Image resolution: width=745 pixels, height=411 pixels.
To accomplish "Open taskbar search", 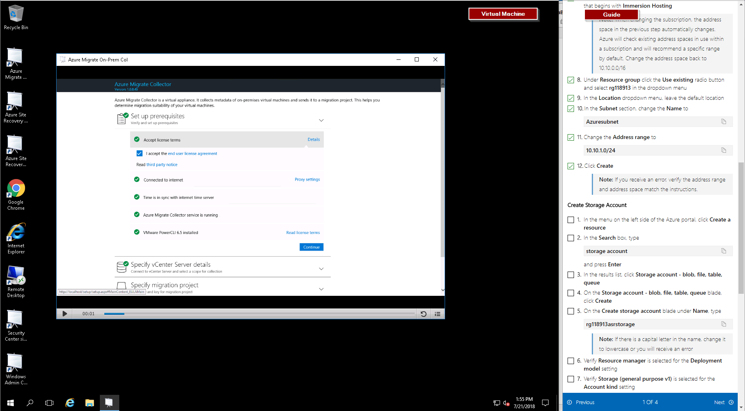I will [30, 403].
